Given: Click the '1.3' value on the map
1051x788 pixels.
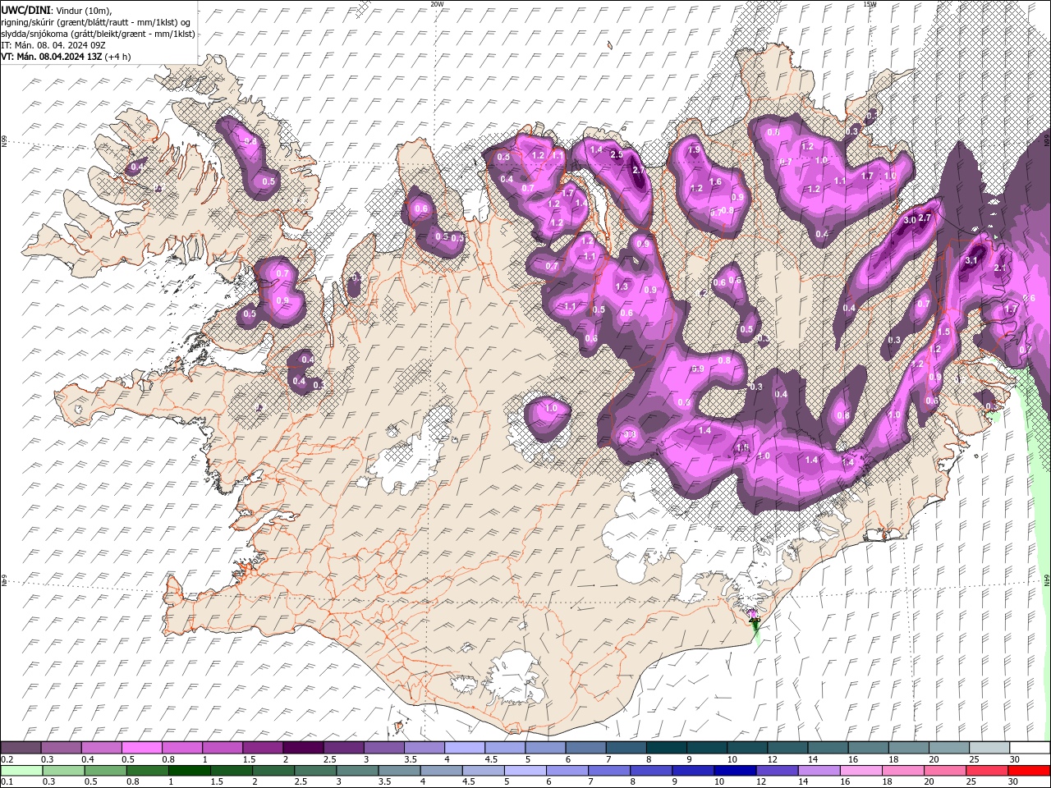Looking at the screenshot, I should tap(622, 286).
